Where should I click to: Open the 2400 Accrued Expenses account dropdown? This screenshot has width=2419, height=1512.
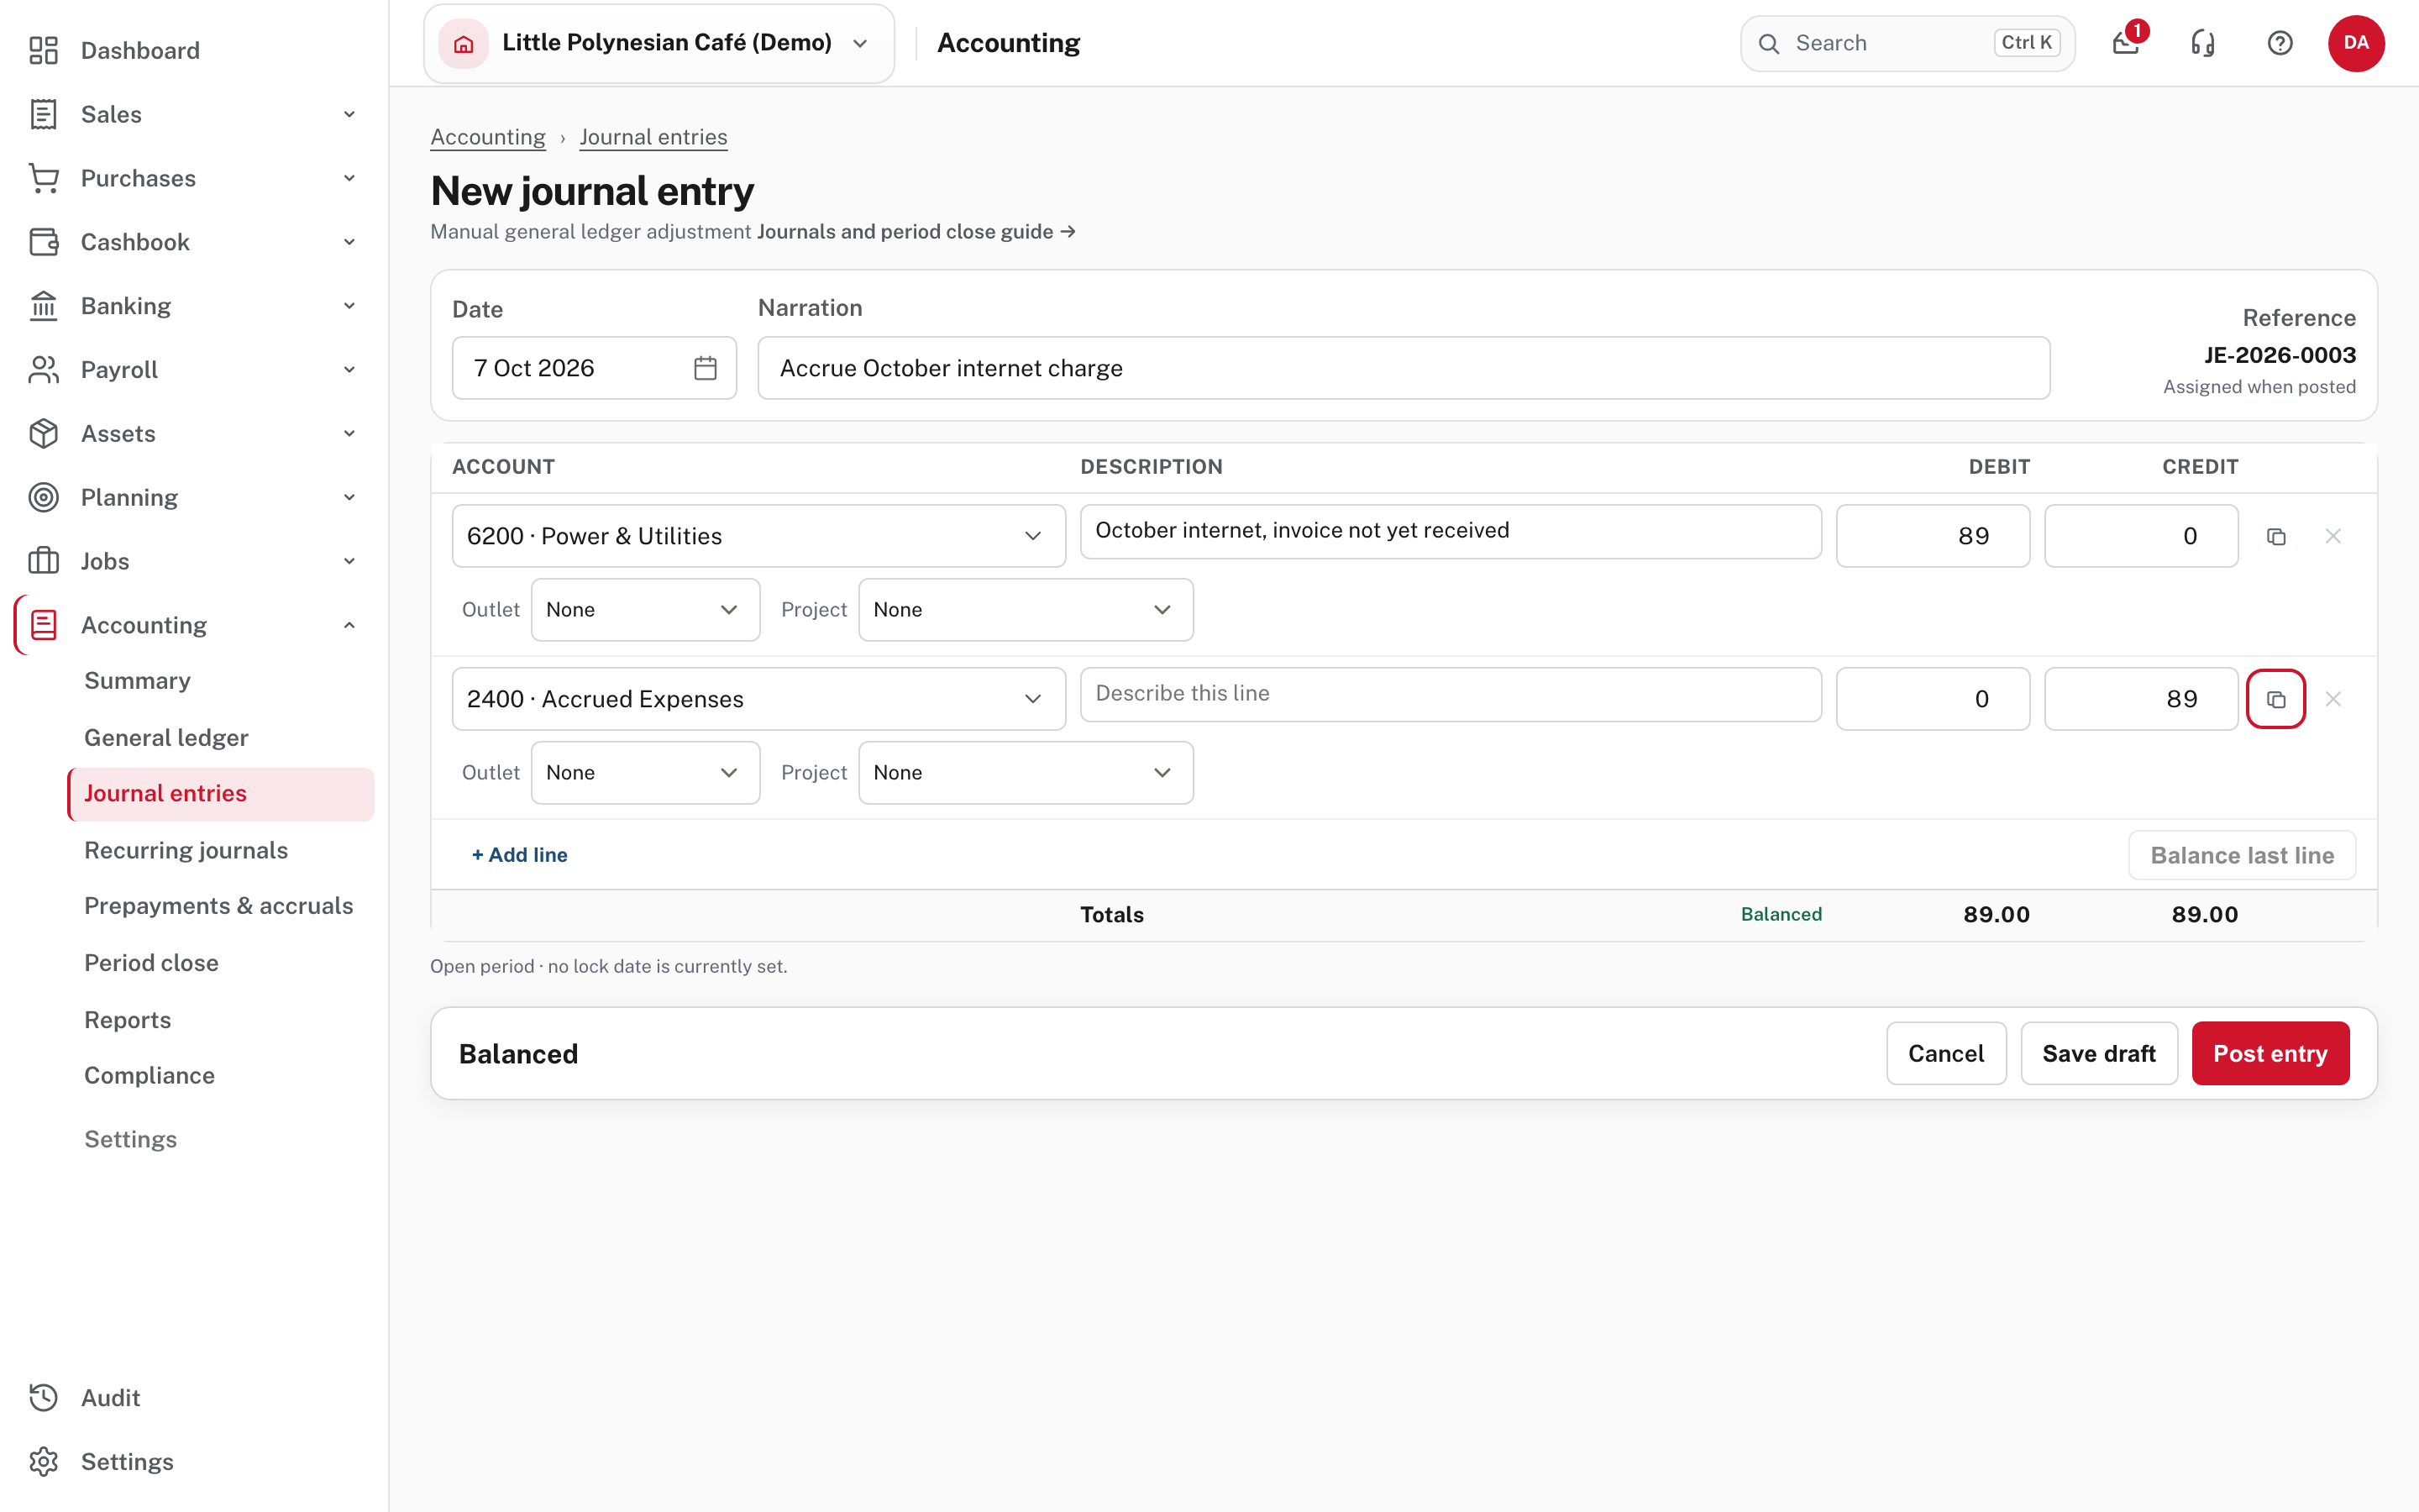[x=758, y=699]
